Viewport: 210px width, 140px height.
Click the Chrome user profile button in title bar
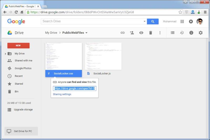click(185, 2)
